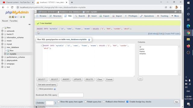193x108 pixels.
Task: Switch to Browse tab
Action: pos(41,16)
